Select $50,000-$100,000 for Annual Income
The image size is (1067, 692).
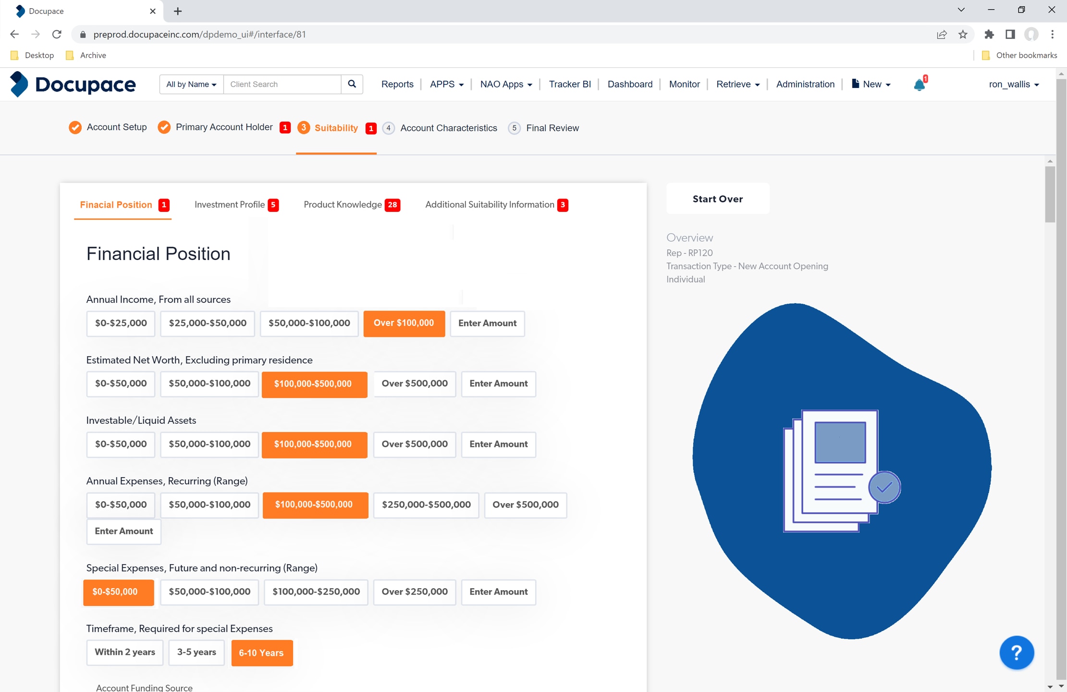coord(309,323)
